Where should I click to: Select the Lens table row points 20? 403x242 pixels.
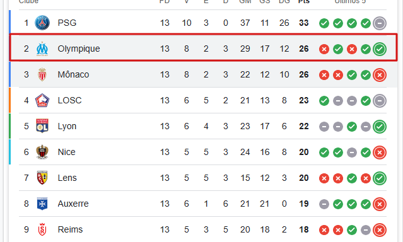(303, 178)
